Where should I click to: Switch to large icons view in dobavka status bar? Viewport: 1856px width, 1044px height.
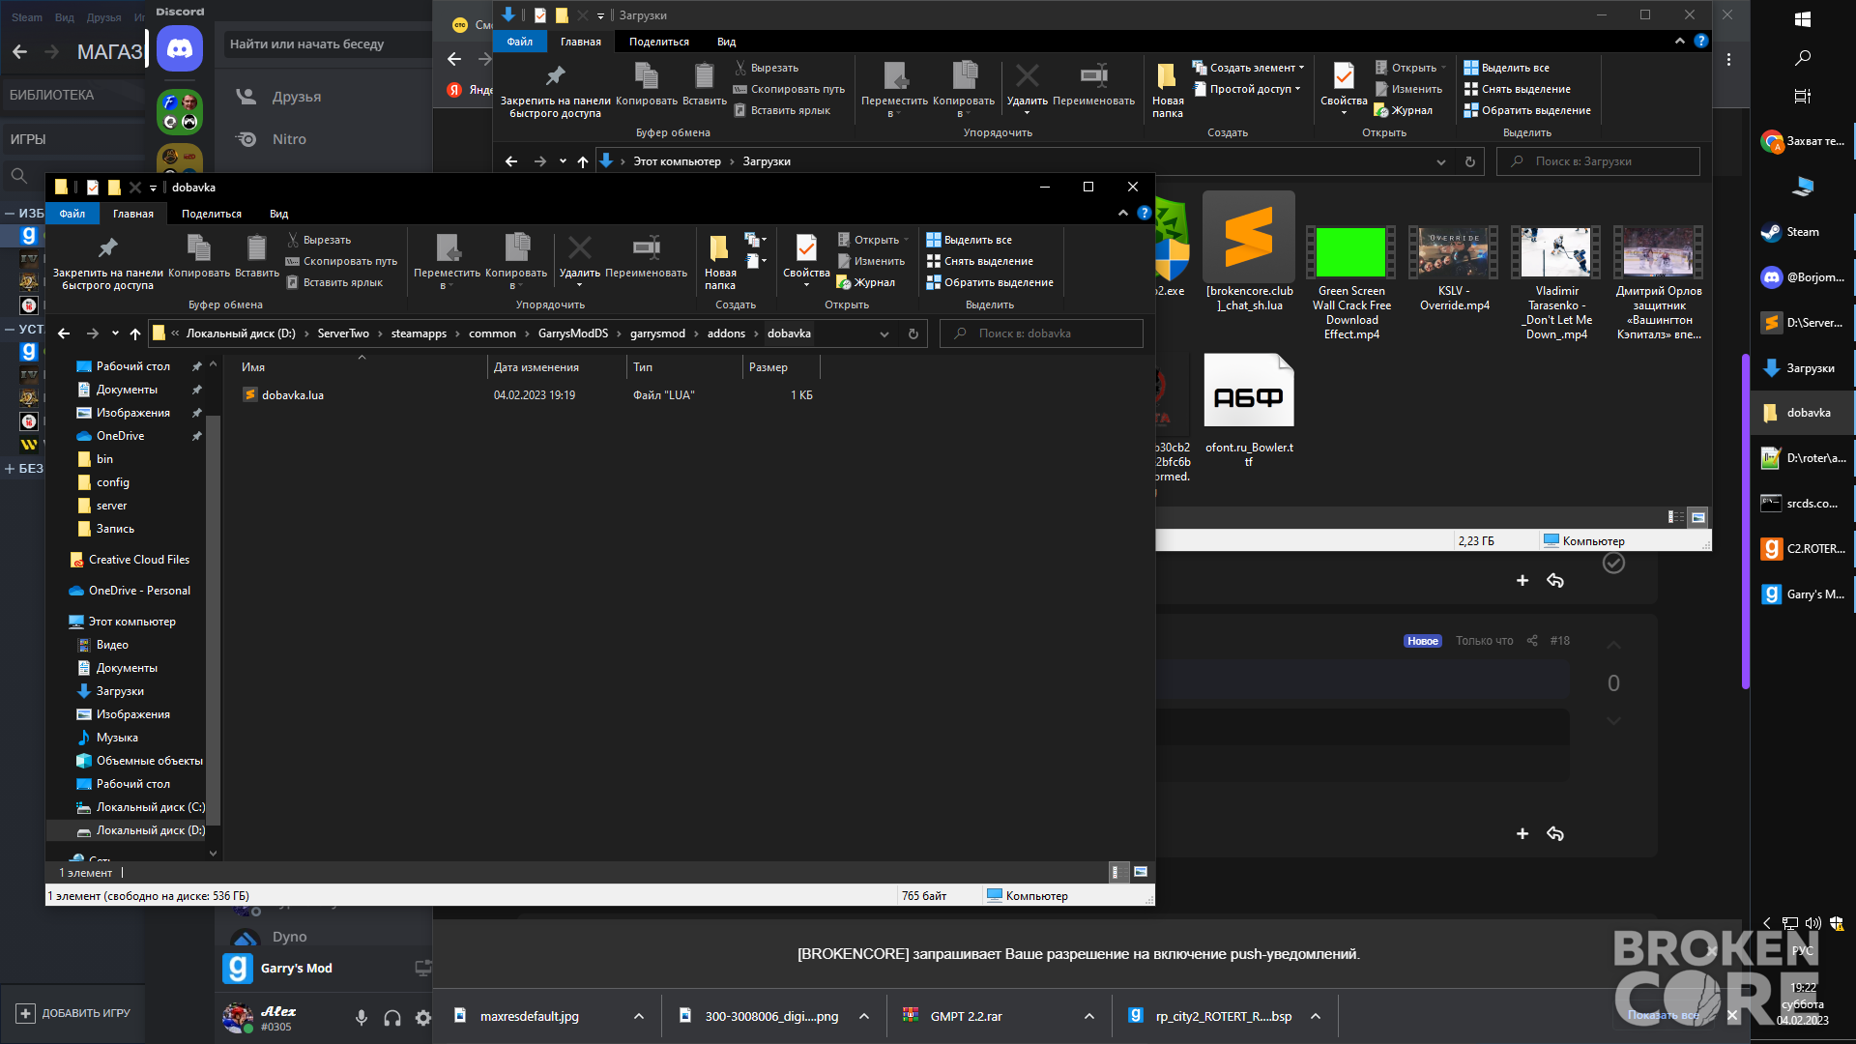pyautogui.click(x=1141, y=872)
